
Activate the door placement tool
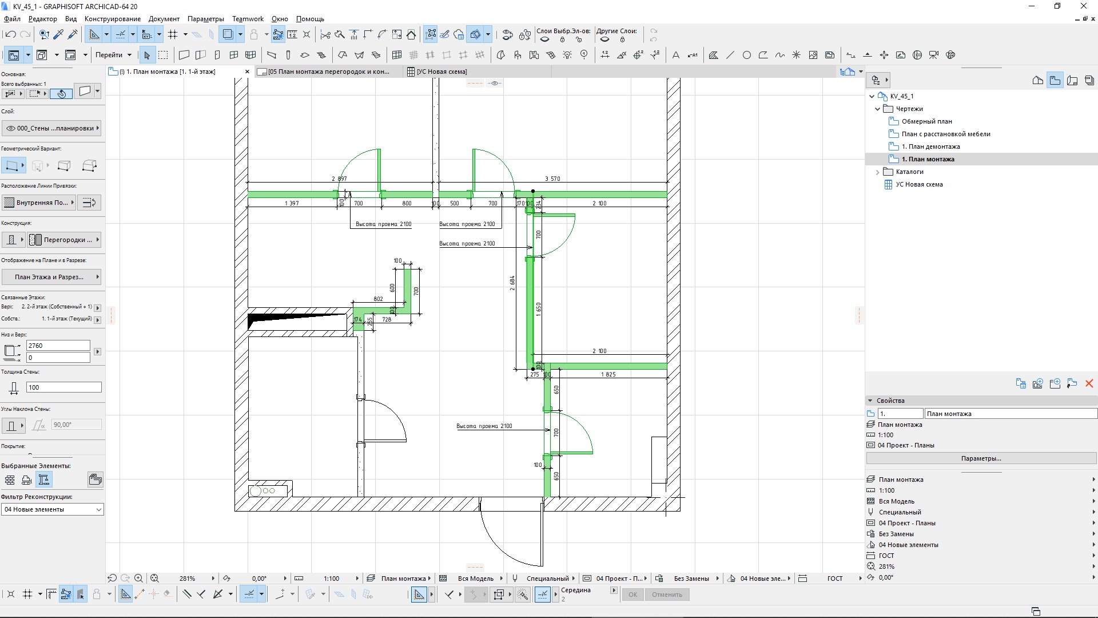[x=217, y=54]
